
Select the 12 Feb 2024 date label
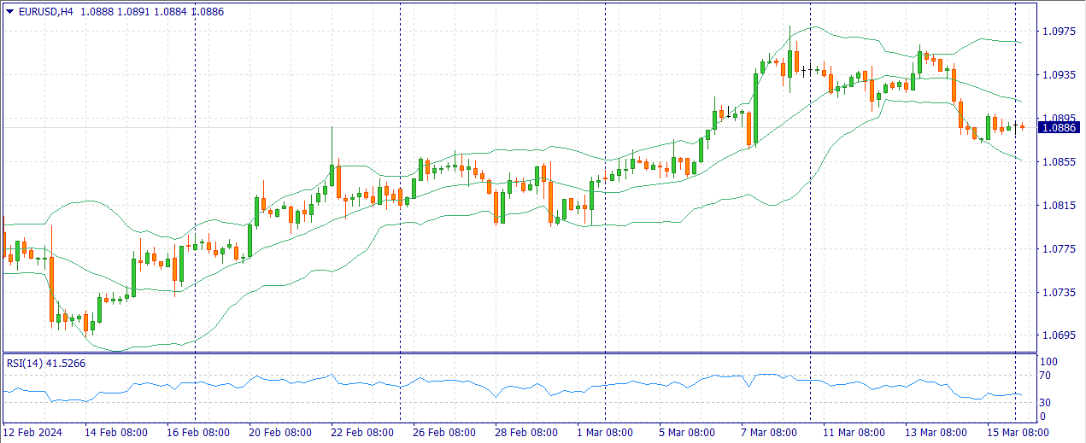point(33,433)
